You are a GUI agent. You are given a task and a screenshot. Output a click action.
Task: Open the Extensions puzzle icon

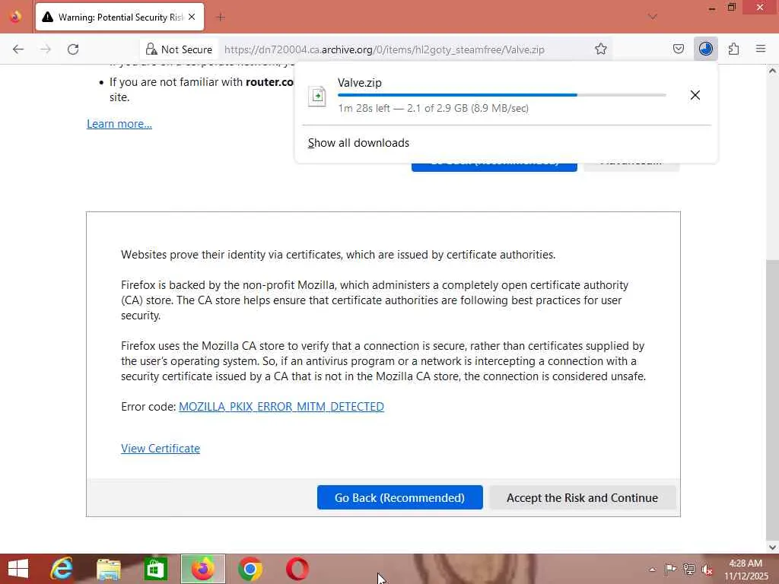[x=733, y=49]
